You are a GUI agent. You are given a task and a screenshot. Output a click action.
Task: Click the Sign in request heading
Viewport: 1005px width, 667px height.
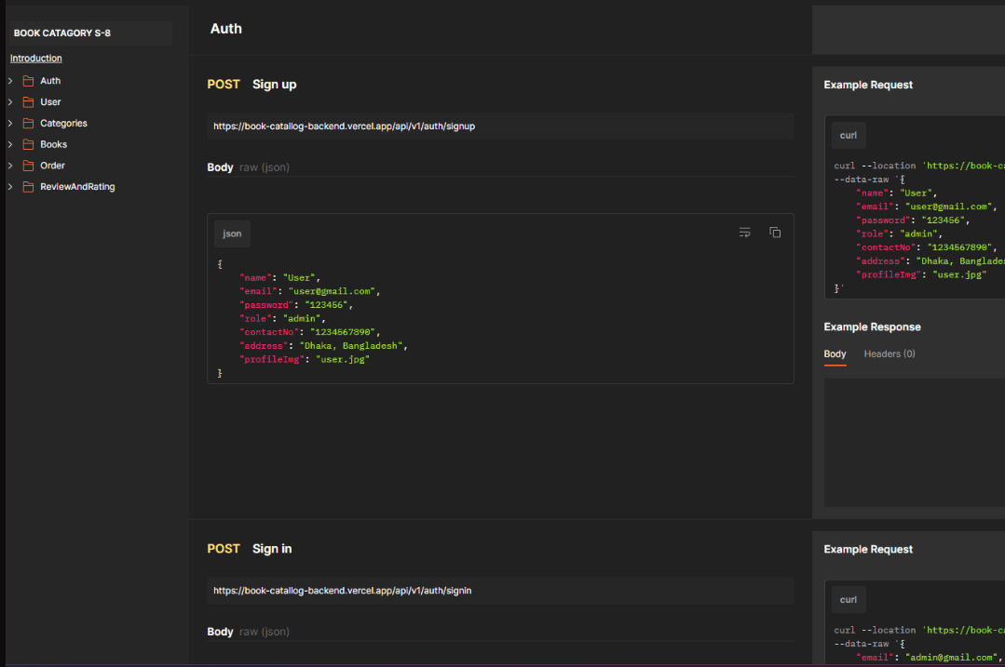[x=272, y=549]
